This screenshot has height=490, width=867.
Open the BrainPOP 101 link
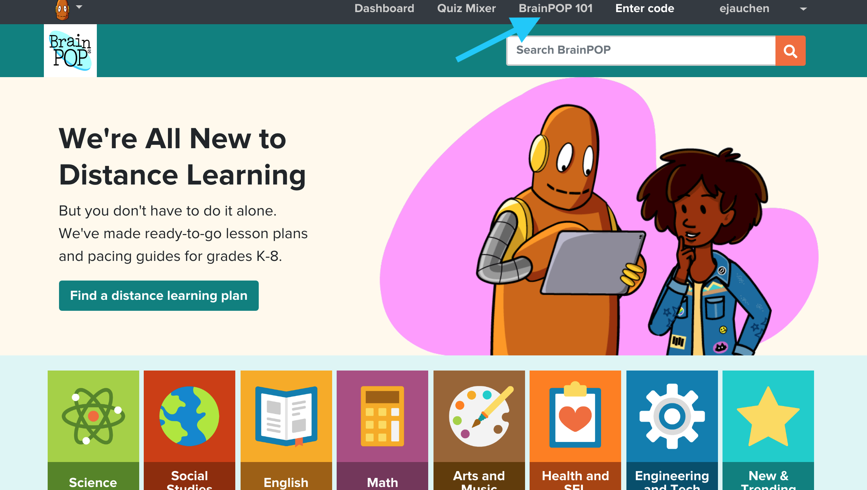click(x=555, y=8)
